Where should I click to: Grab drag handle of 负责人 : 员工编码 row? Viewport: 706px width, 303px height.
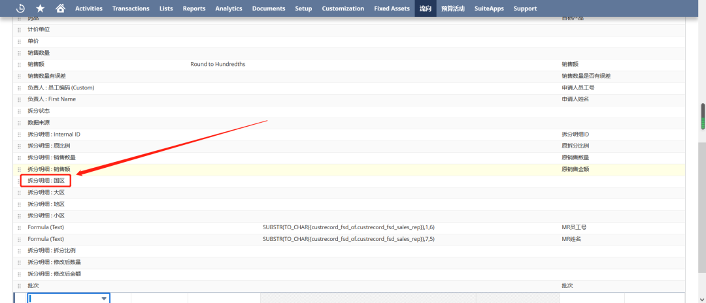point(20,88)
